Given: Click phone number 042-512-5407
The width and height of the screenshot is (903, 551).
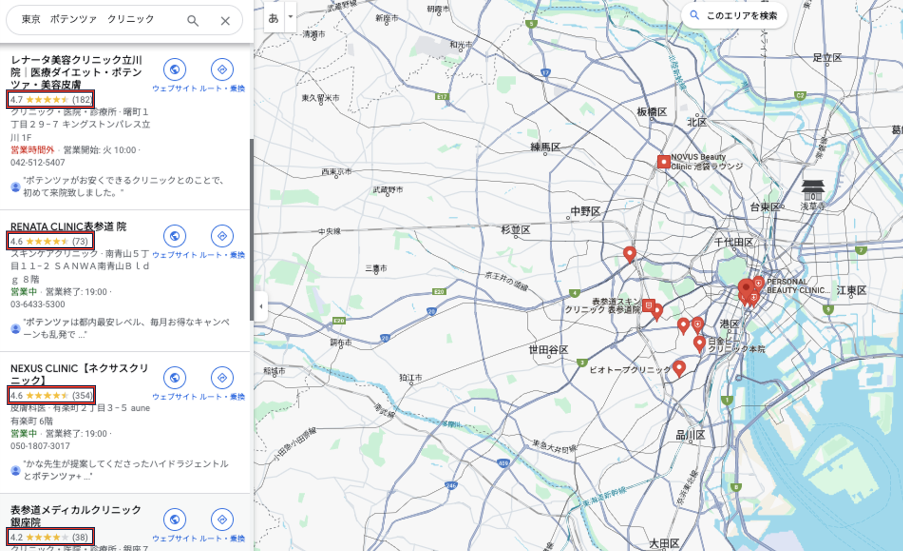Looking at the screenshot, I should [x=38, y=162].
